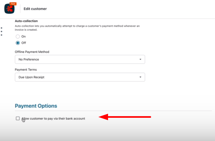The height and width of the screenshot is (141, 215).
Task: Click the Offline Payment Method field label
Action: click(x=32, y=52)
